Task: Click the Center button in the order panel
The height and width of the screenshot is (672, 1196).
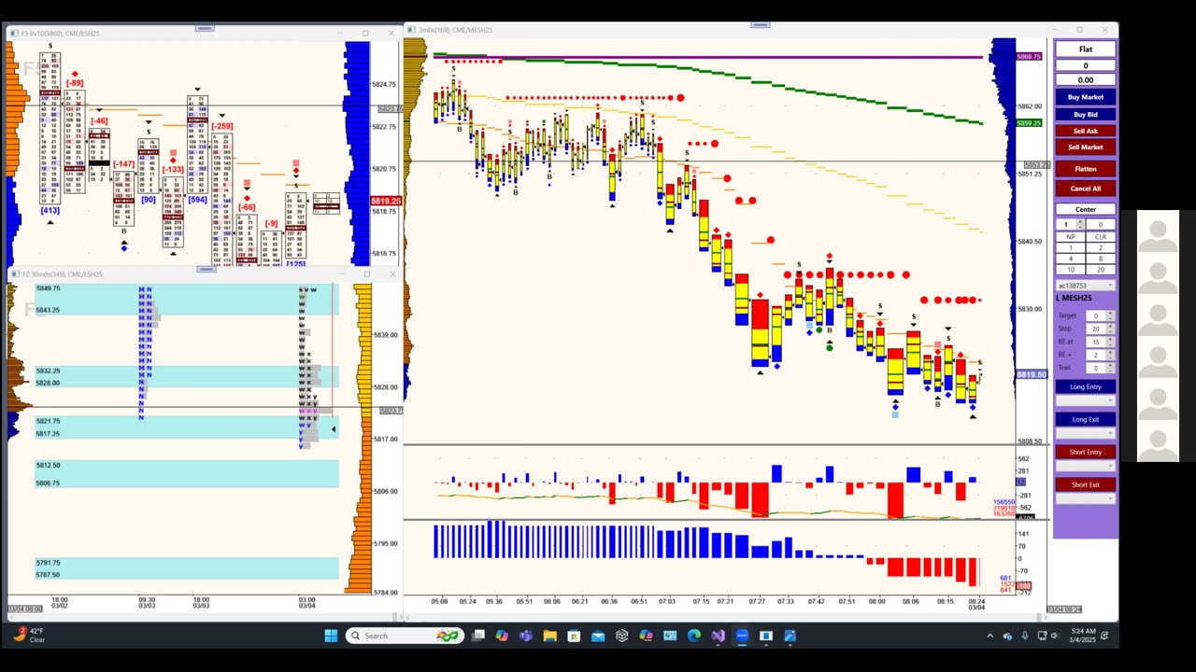Action: pyautogui.click(x=1085, y=209)
